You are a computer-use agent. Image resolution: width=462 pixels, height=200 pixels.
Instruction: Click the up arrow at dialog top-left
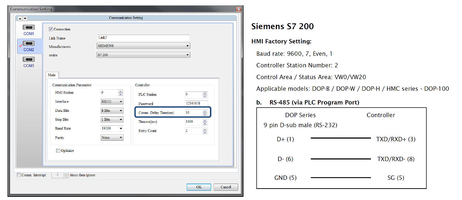pos(20,18)
